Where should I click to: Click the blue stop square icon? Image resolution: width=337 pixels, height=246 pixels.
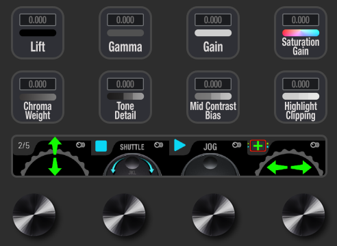(101, 146)
